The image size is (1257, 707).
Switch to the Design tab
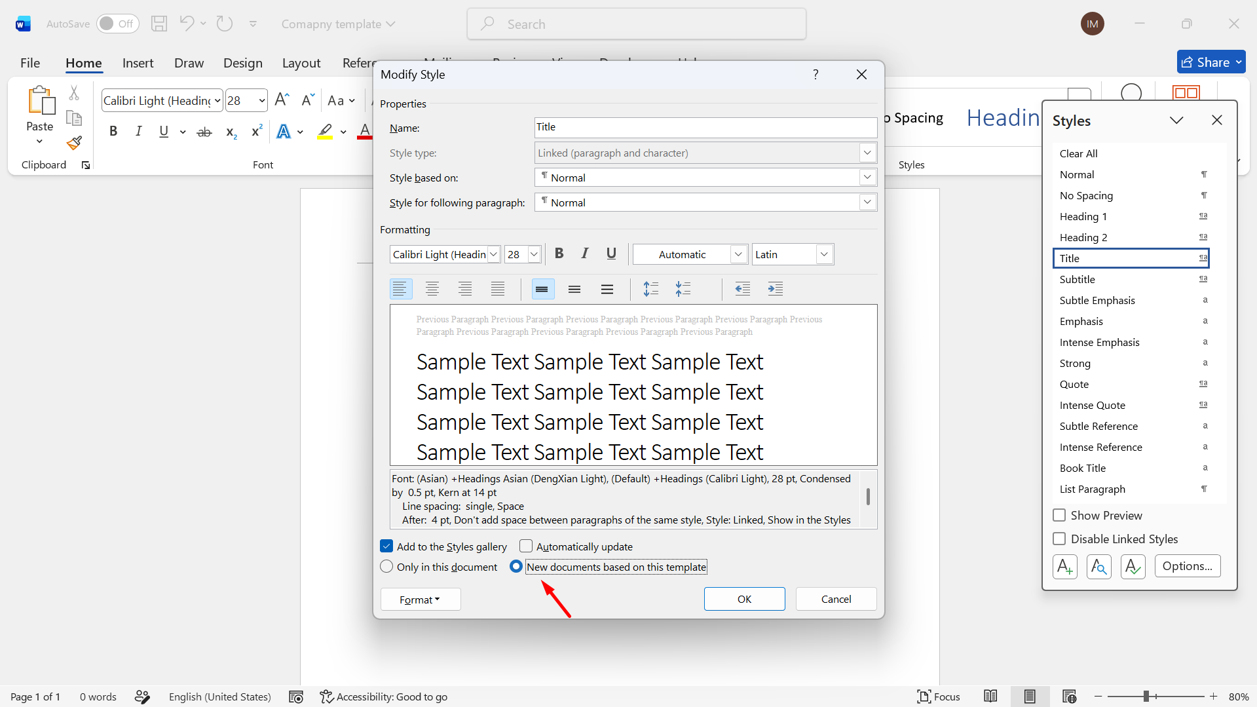pyautogui.click(x=243, y=63)
